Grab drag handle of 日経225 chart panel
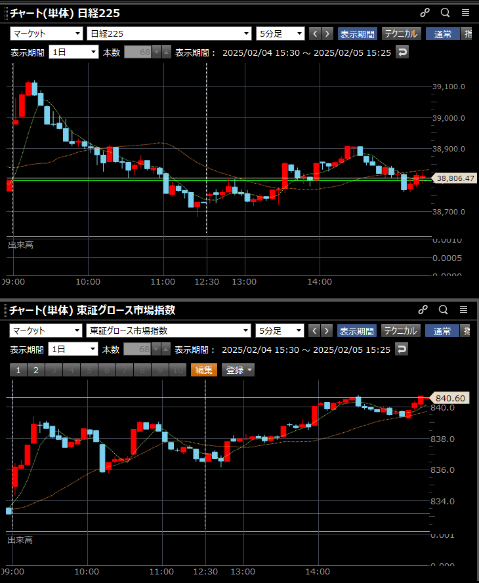479x583 pixels. pyautogui.click(x=6, y=13)
